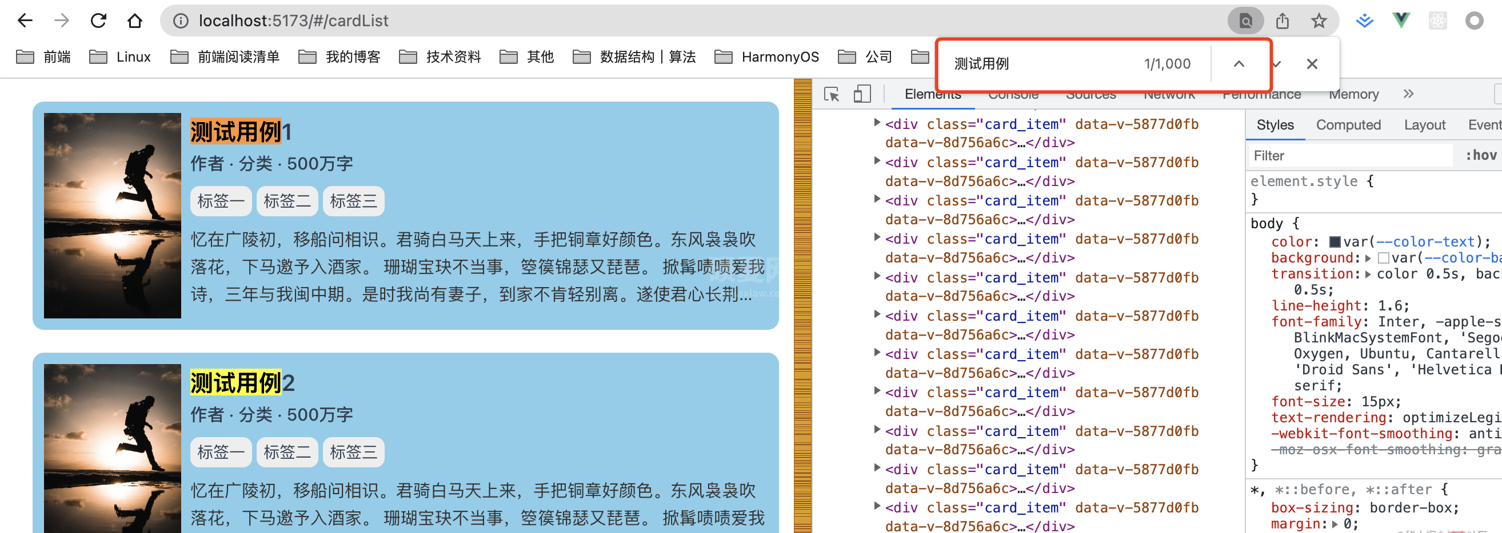Go forward with the browser forward arrow
The width and height of the screenshot is (1502, 533).
pyautogui.click(x=61, y=21)
